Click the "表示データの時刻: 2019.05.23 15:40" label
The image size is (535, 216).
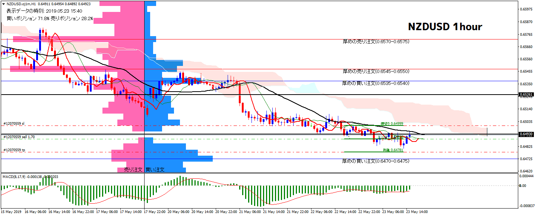click(x=44, y=11)
